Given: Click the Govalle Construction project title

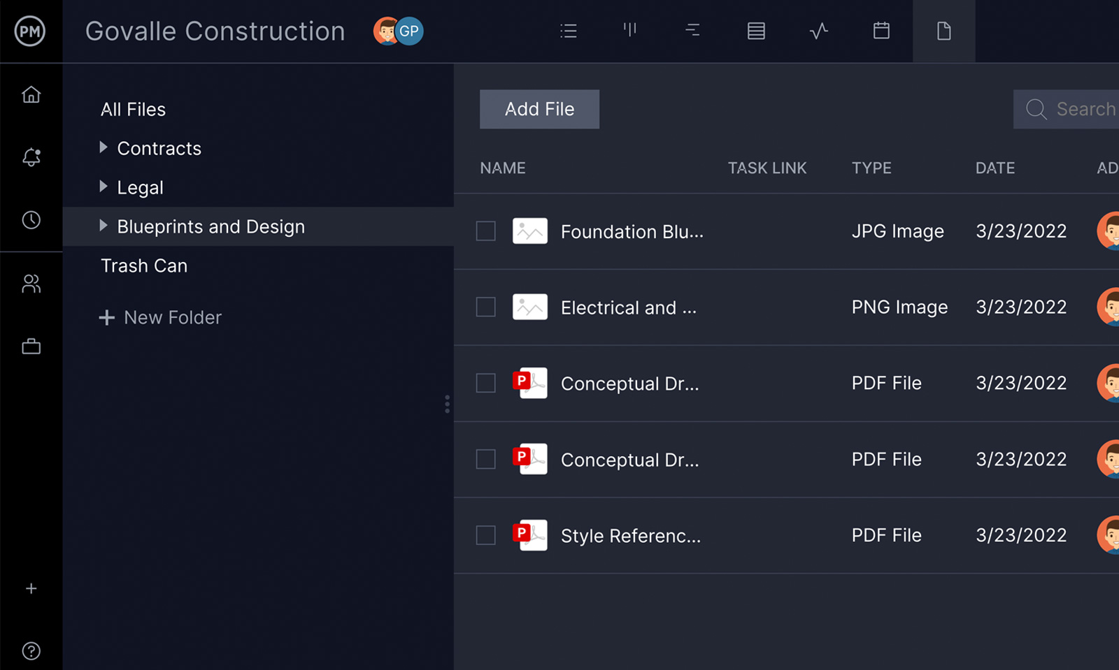Looking at the screenshot, I should [x=215, y=31].
